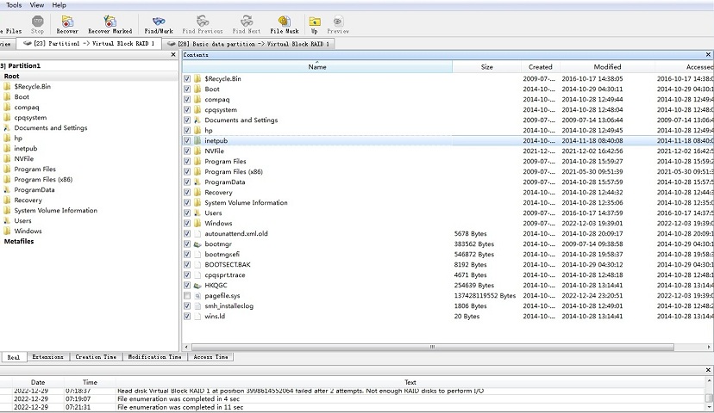714x413 pixels.
Task: Select the Creation Time tab
Action: 96,357
